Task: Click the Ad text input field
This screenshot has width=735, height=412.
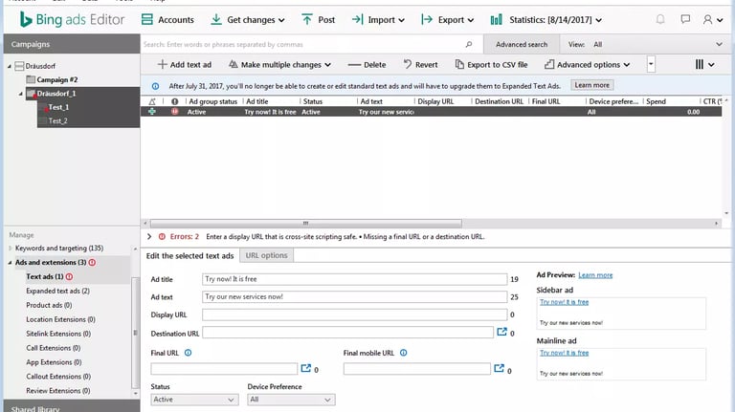Action: [354, 297]
